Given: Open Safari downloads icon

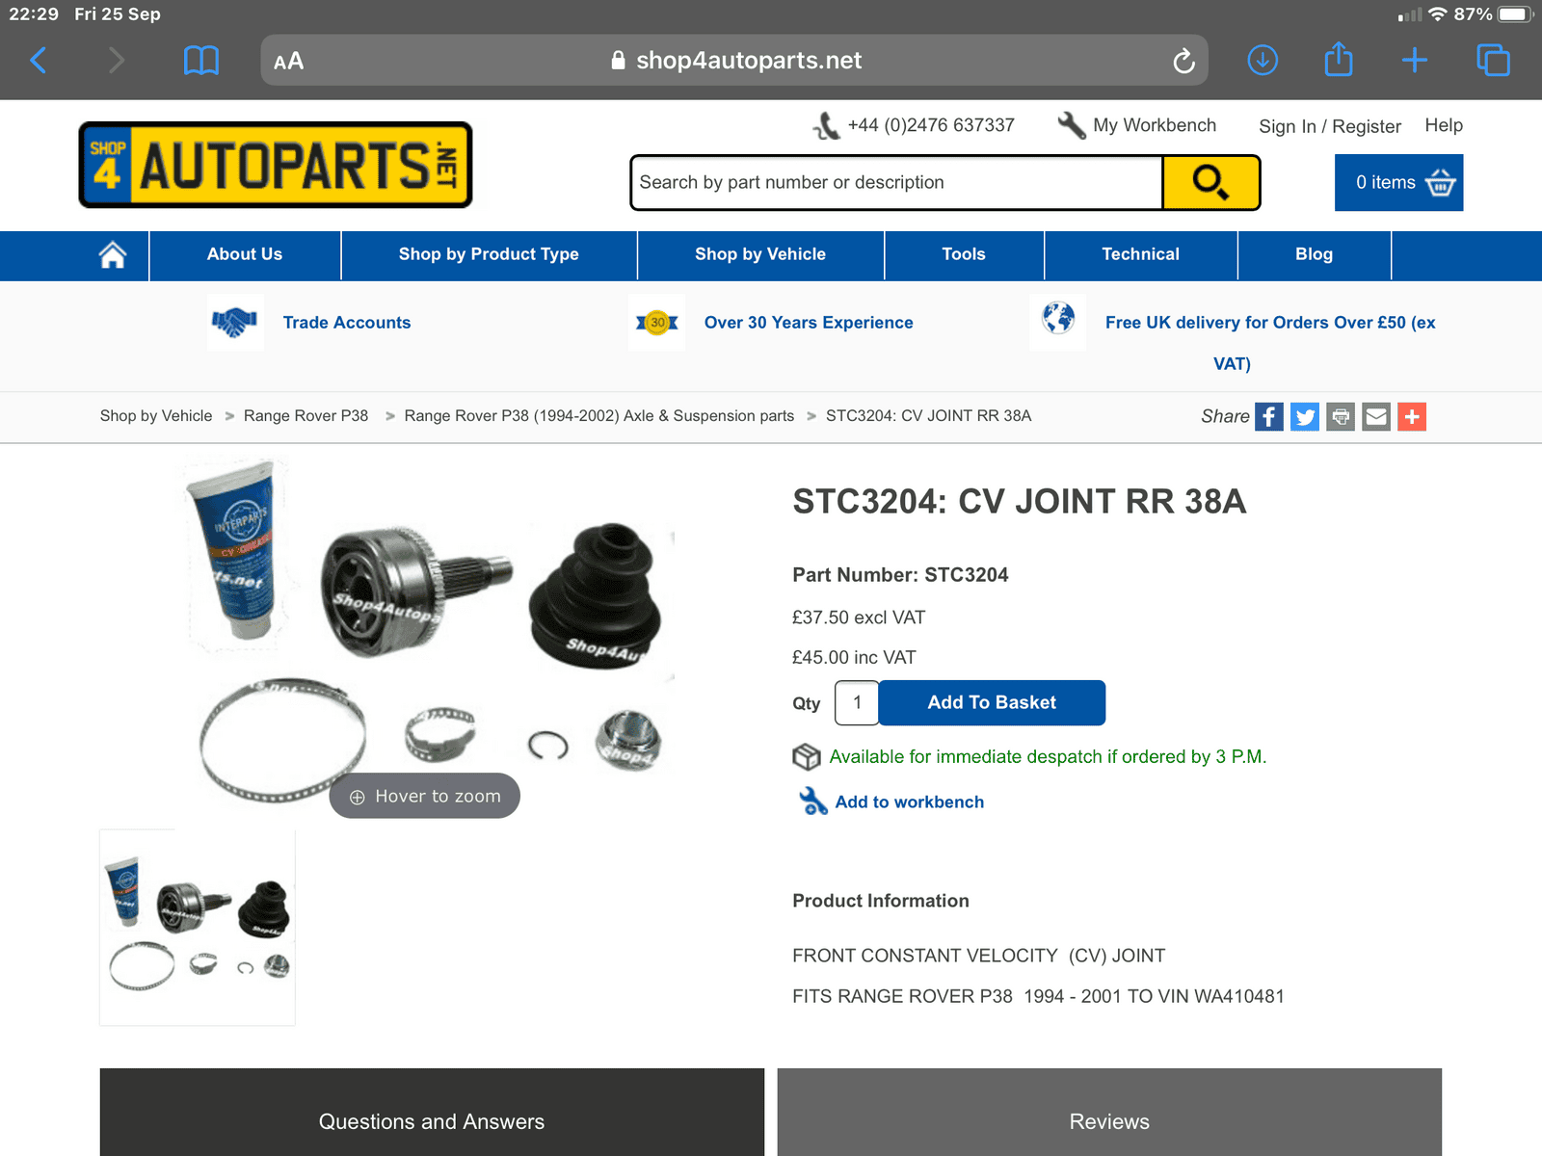Looking at the screenshot, I should click(x=1263, y=61).
